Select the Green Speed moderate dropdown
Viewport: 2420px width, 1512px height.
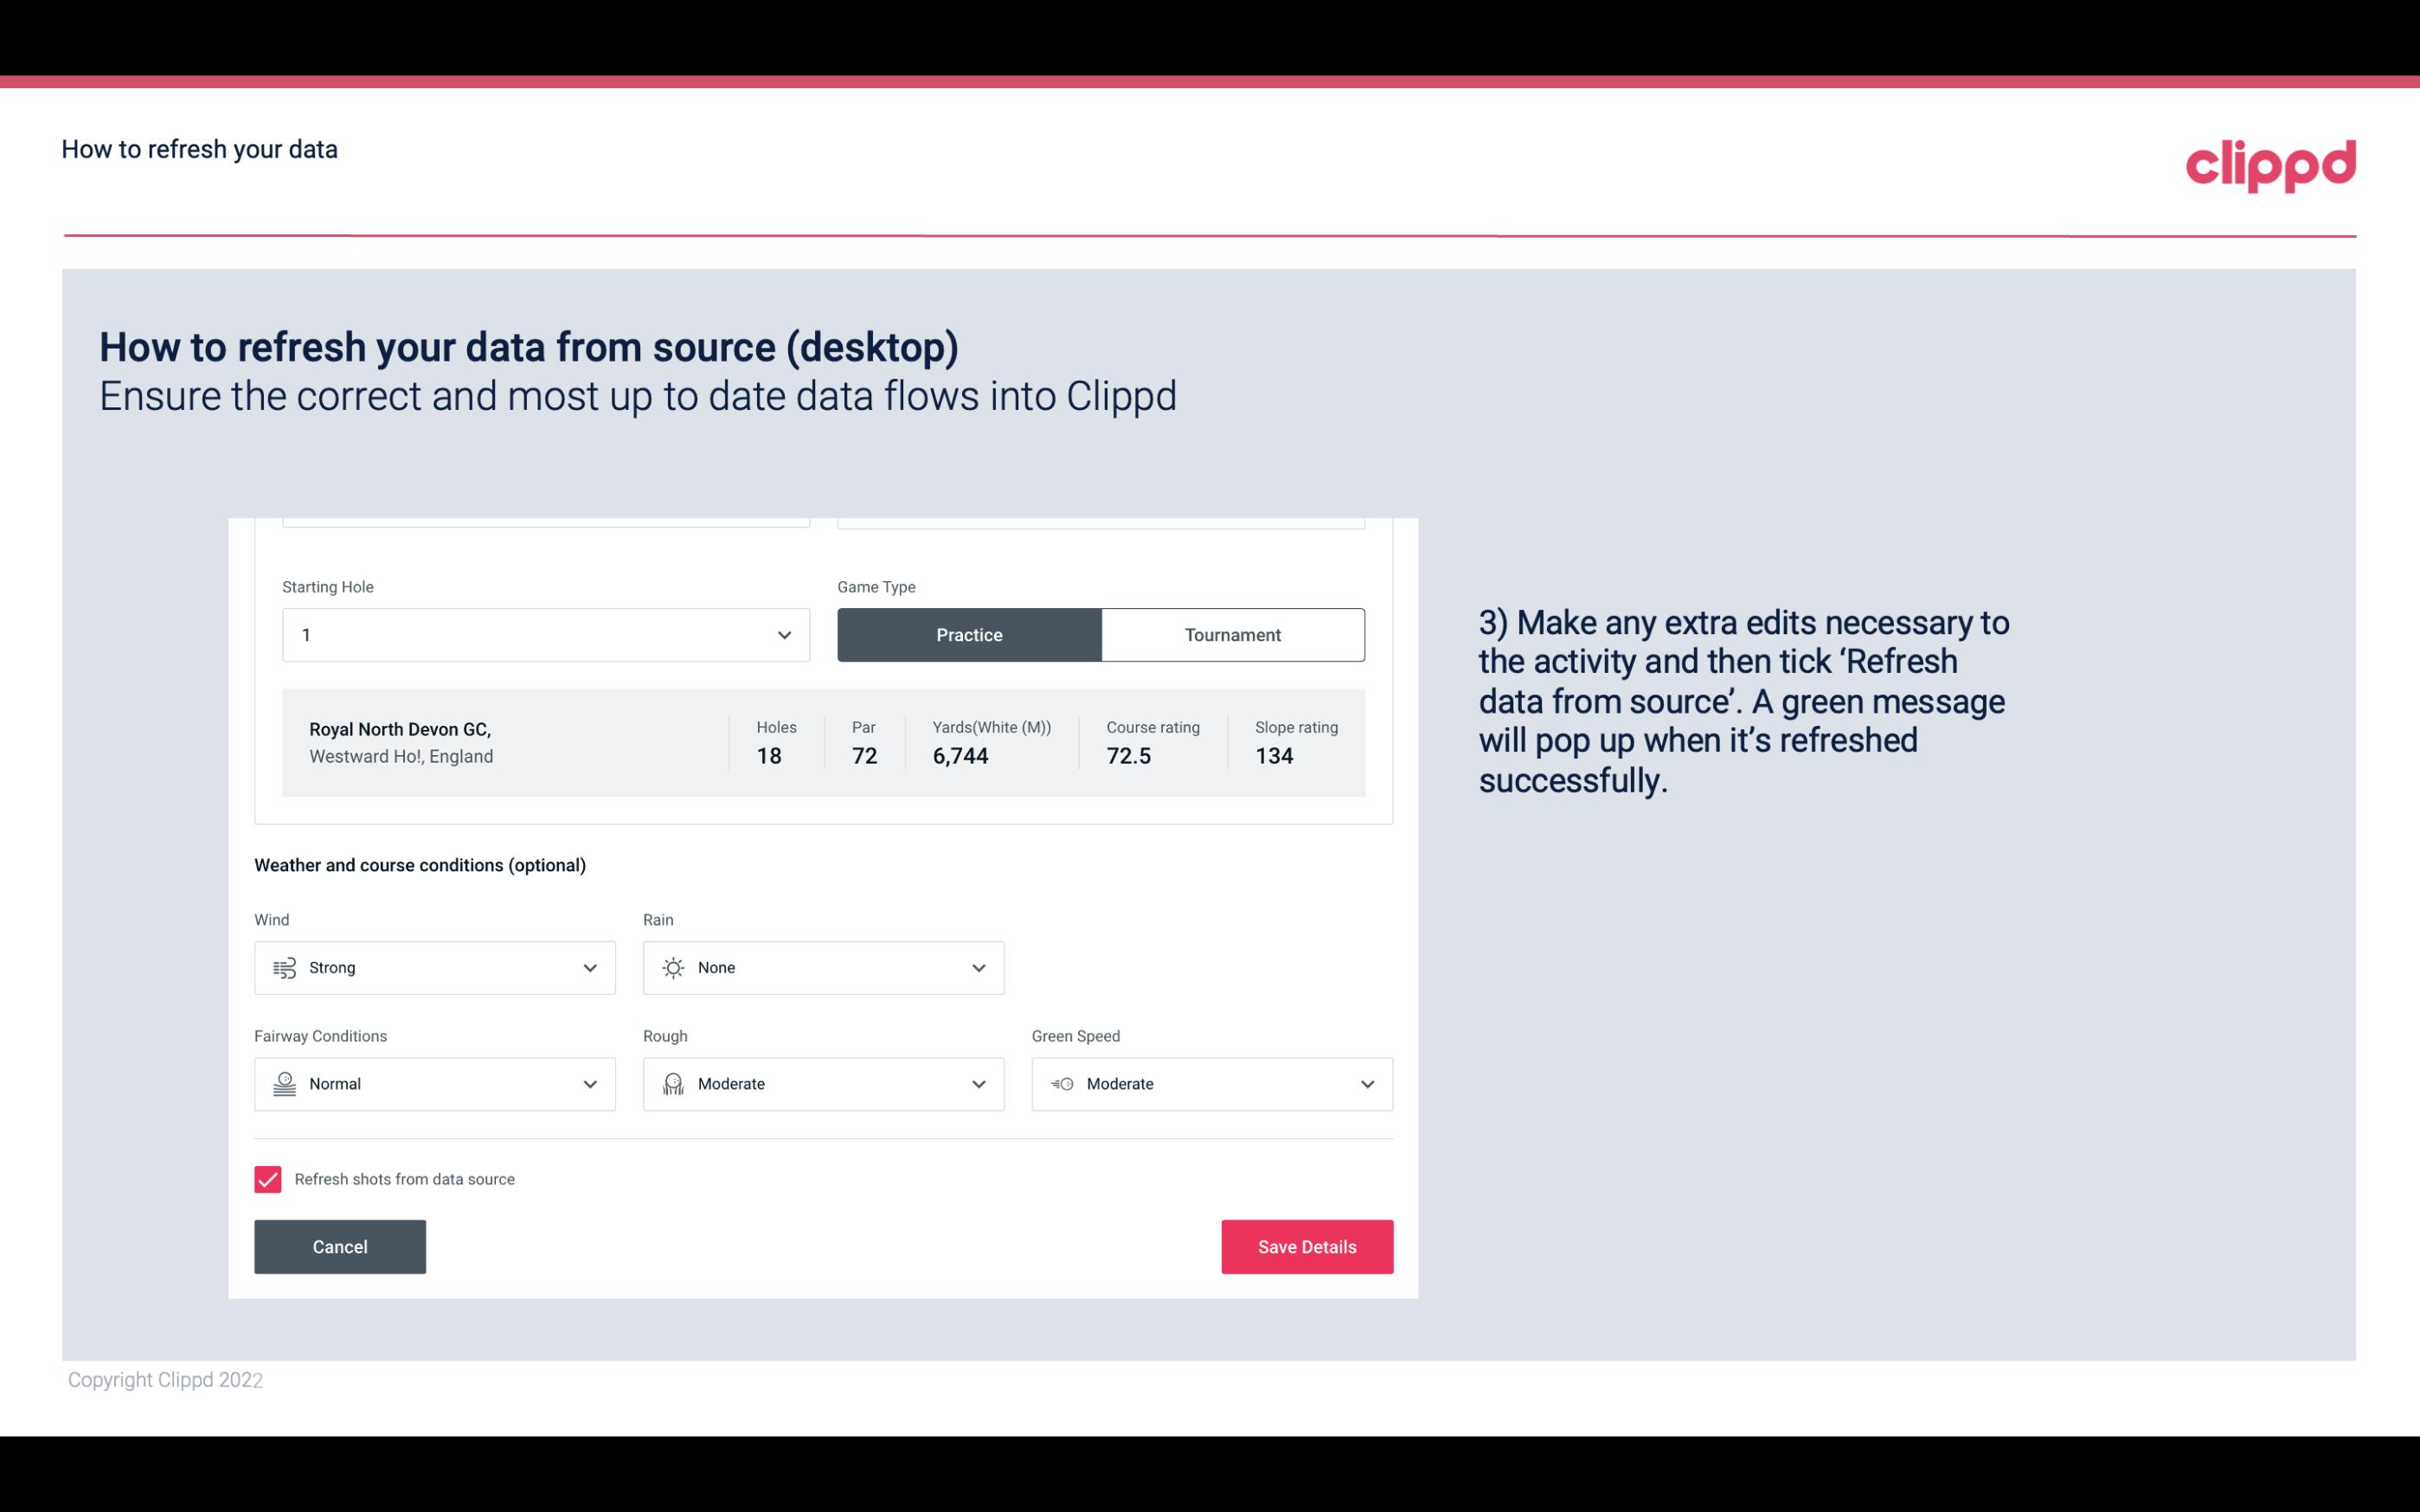[1213, 1084]
